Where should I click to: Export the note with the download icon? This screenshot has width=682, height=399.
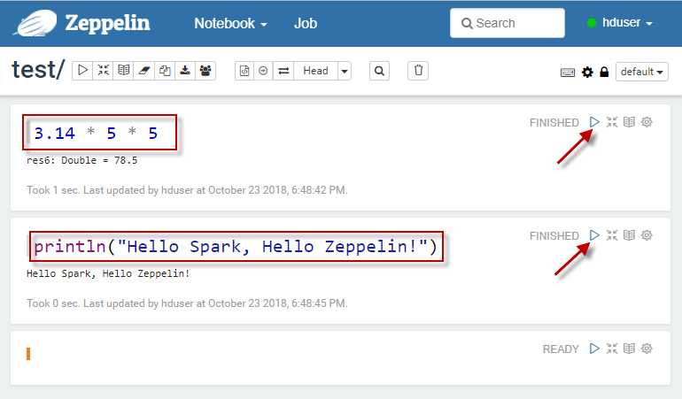pos(185,71)
